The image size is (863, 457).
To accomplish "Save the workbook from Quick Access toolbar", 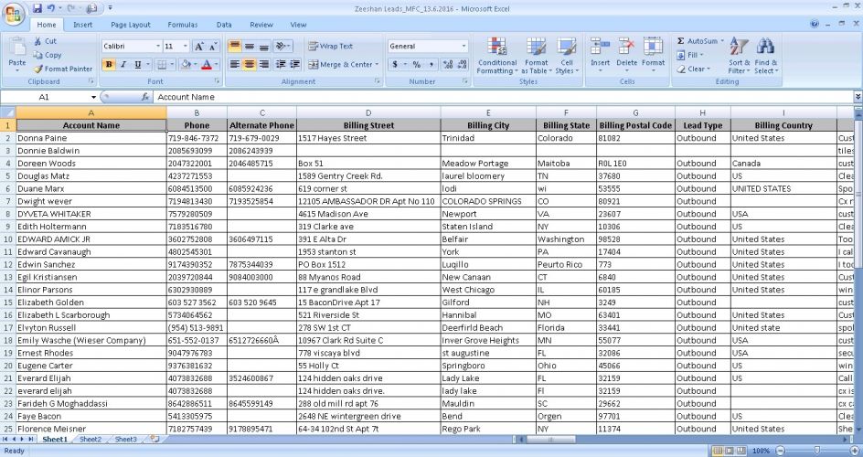I will [37, 7].
